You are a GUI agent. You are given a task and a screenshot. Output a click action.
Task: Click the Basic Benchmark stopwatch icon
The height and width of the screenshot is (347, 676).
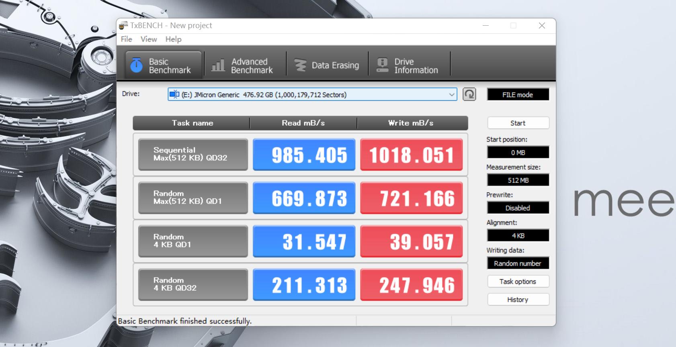[137, 65]
